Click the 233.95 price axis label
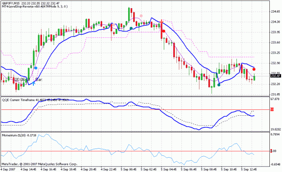Screen dimensions: 282x172 276,32
